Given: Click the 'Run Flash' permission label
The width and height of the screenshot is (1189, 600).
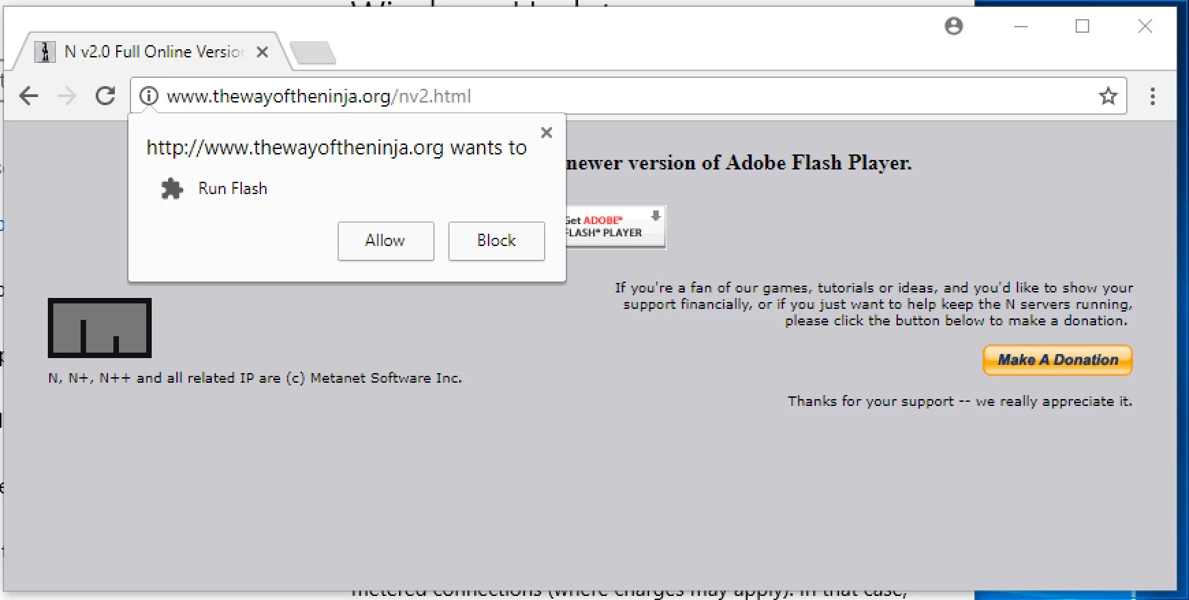Looking at the screenshot, I should 232,189.
